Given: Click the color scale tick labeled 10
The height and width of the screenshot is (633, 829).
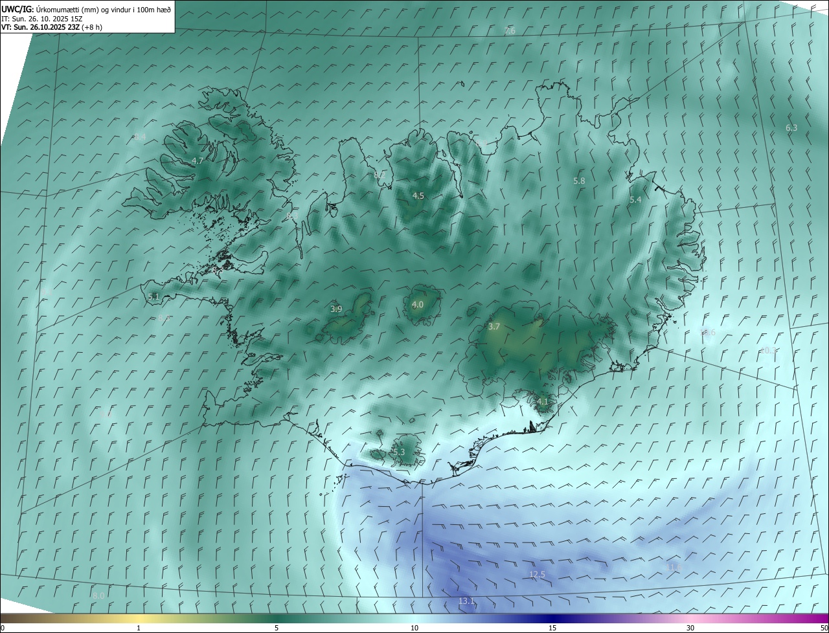Looking at the screenshot, I should pyautogui.click(x=414, y=628).
